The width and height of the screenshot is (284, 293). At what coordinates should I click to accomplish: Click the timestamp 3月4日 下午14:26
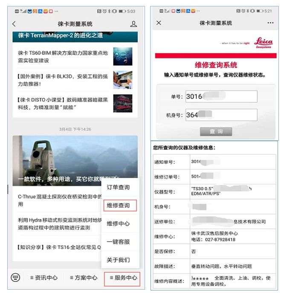75,129
